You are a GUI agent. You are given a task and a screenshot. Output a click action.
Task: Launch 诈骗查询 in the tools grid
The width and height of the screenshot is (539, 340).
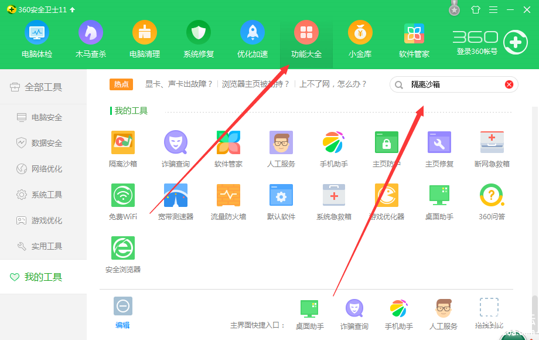tap(176, 149)
